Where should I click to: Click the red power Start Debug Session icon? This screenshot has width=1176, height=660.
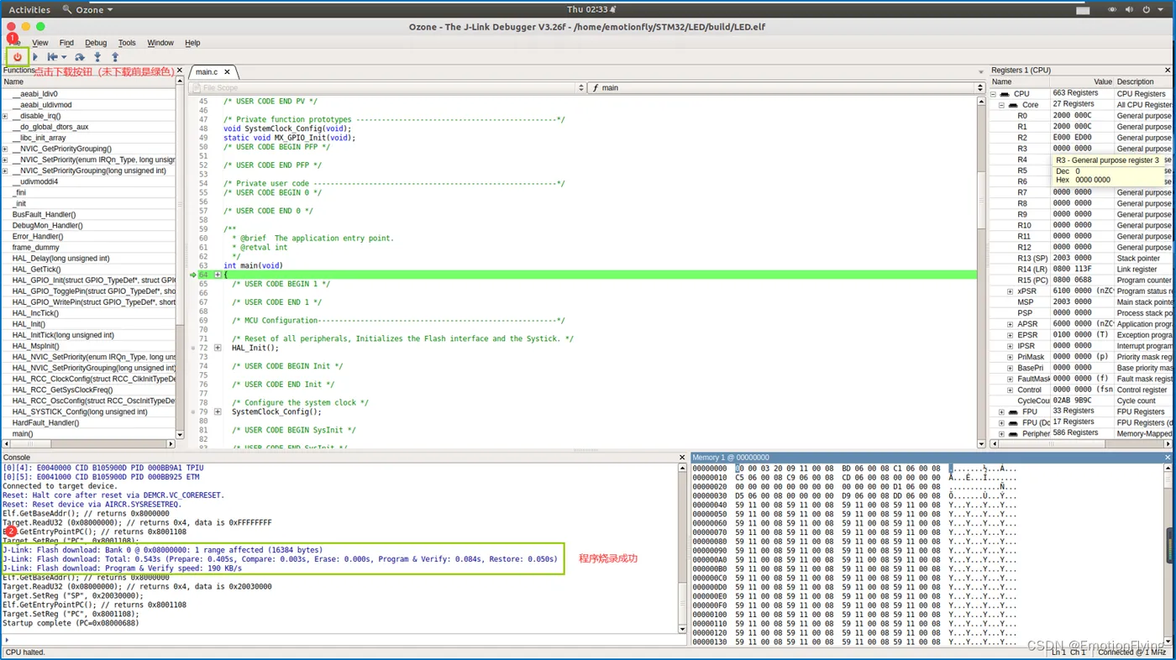(x=17, y=57)
